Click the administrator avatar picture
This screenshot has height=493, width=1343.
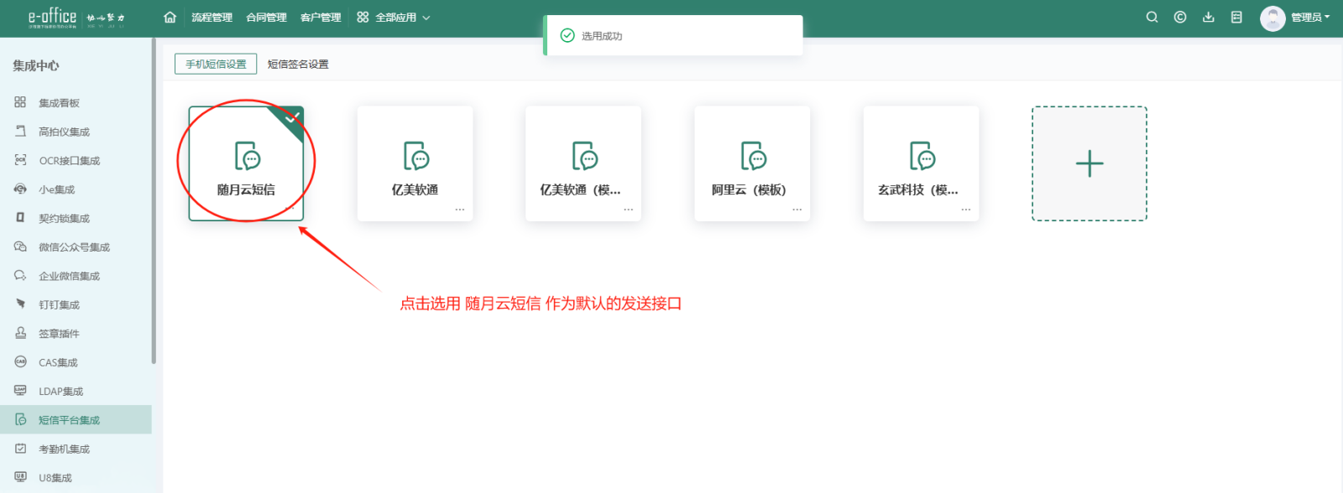[x=1272, y=18]
